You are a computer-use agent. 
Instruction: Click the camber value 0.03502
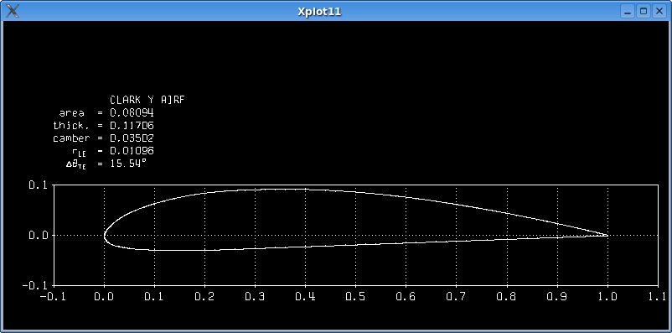132,138
